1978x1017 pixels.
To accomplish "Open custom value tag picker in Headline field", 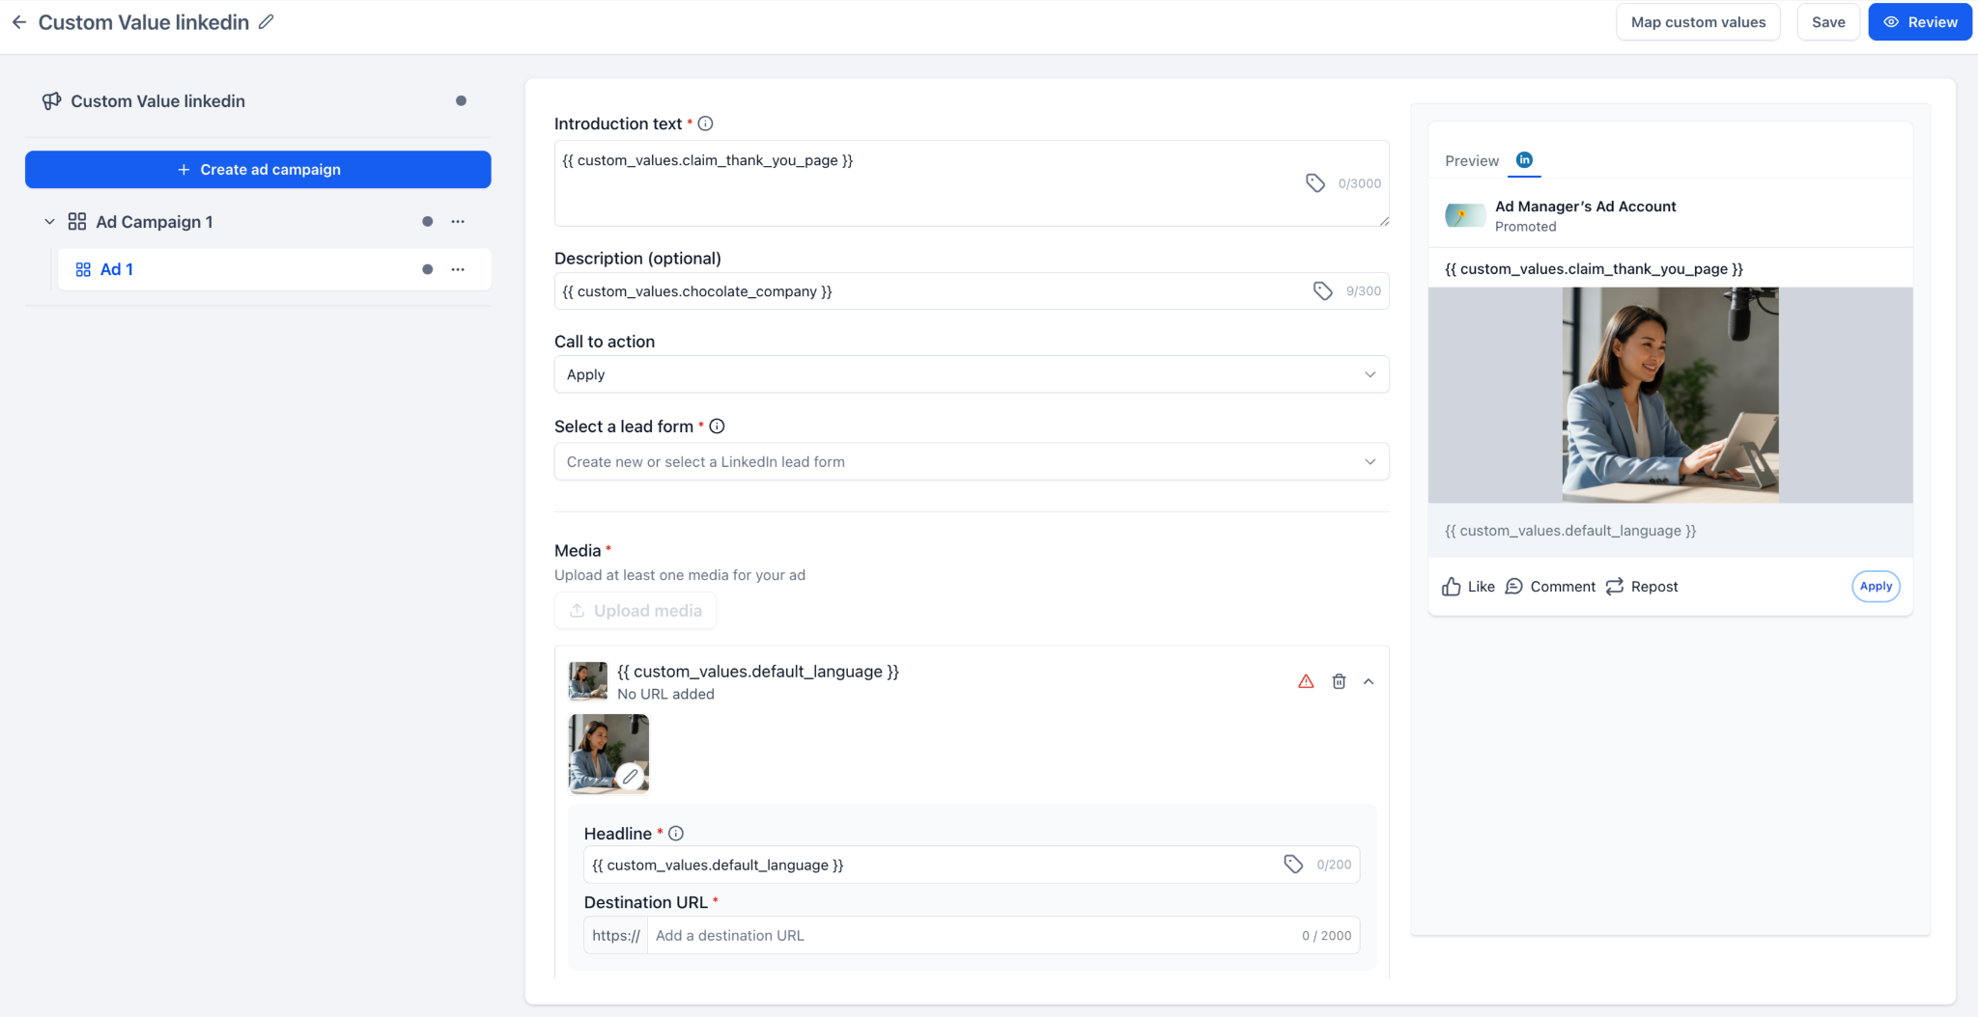I will click(x=1293, y=865).
